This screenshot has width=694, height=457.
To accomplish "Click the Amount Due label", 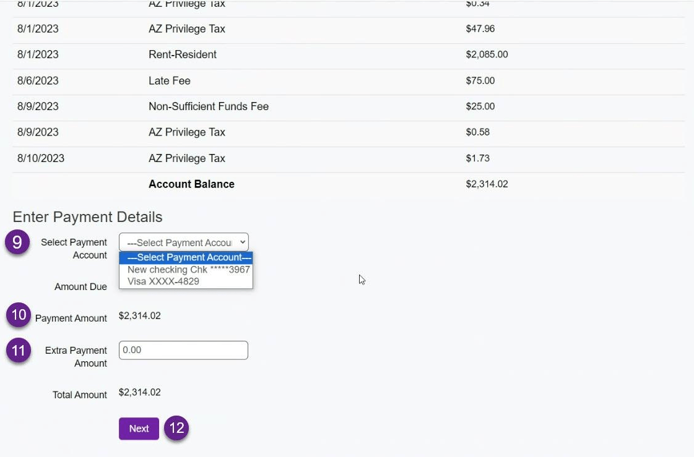I will [80, 287].
